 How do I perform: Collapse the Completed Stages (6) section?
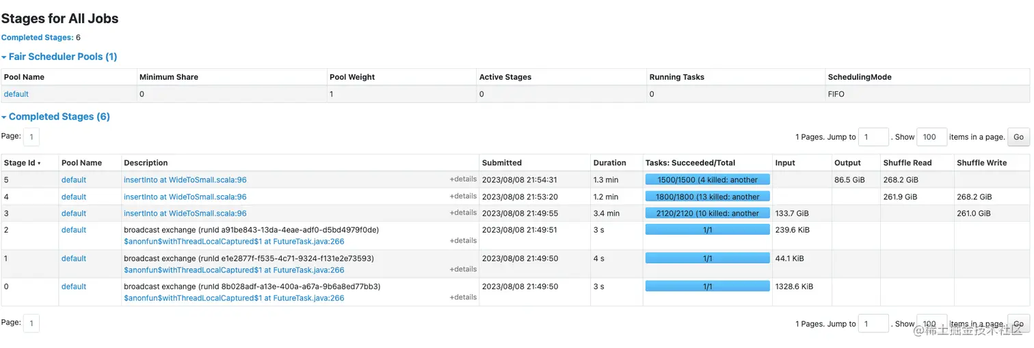56,117
